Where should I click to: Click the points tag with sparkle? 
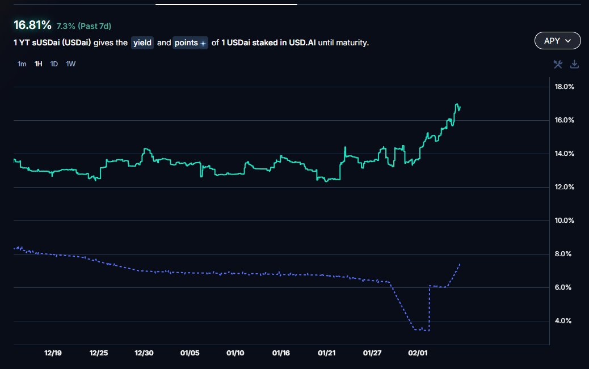[x=190, y=43]
